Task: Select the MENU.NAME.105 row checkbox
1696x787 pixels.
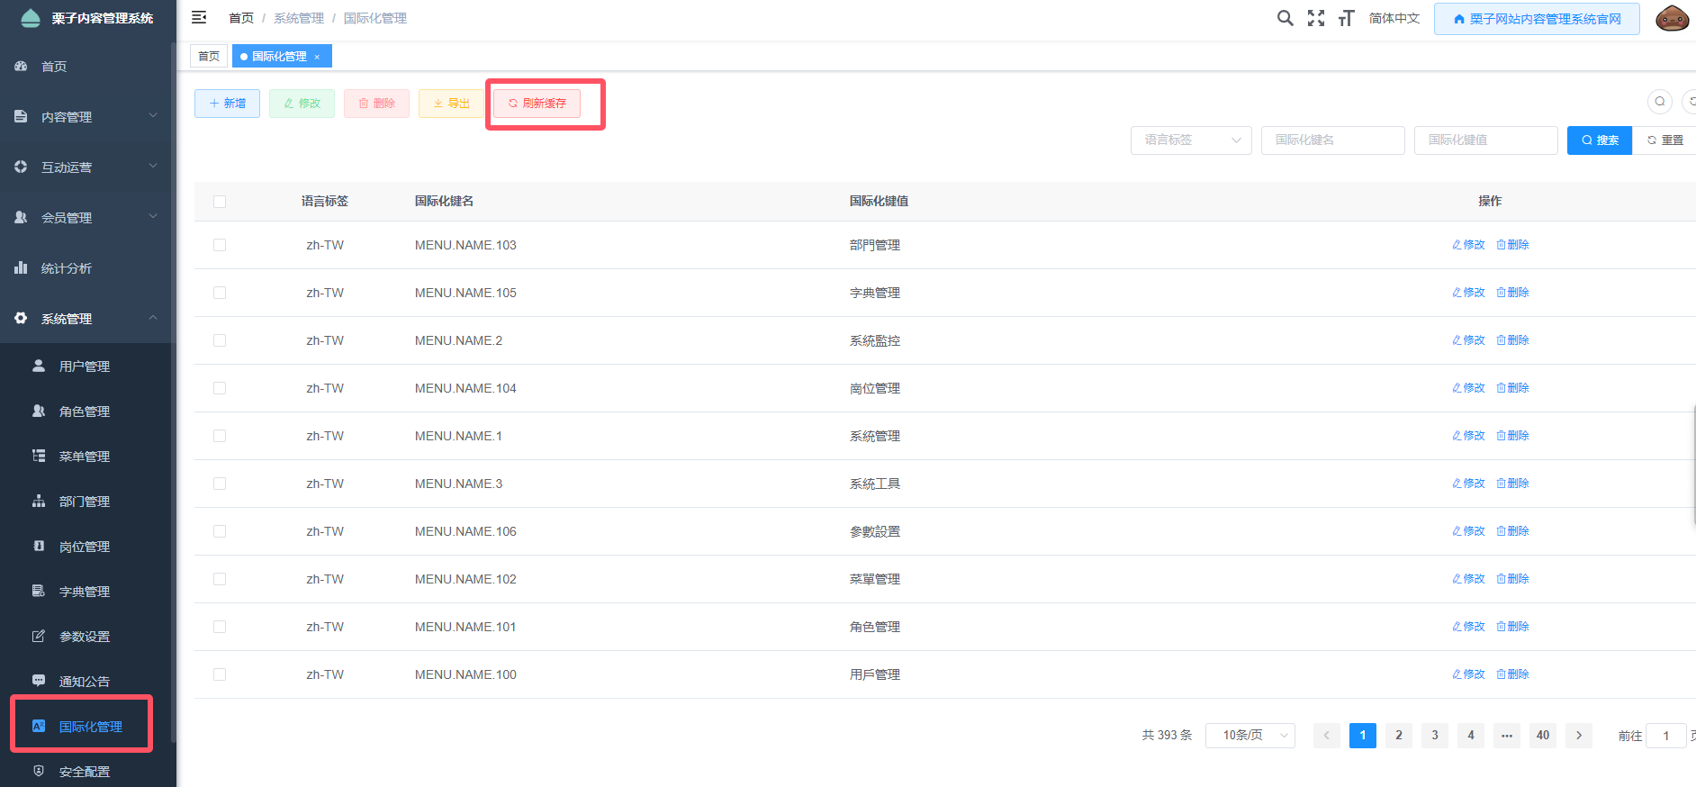Action: point(220,293)
